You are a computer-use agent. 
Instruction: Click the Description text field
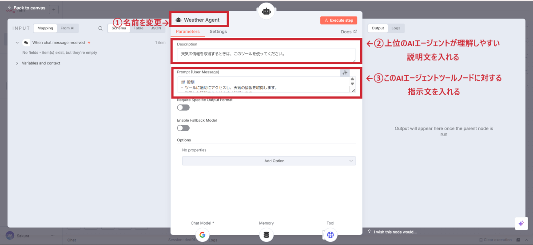[266, 54]
